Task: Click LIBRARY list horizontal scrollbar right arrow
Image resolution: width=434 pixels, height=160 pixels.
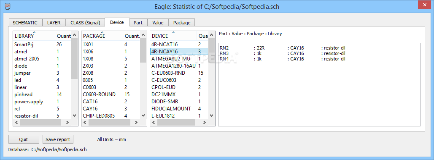Action: click(x=67, y=123)
